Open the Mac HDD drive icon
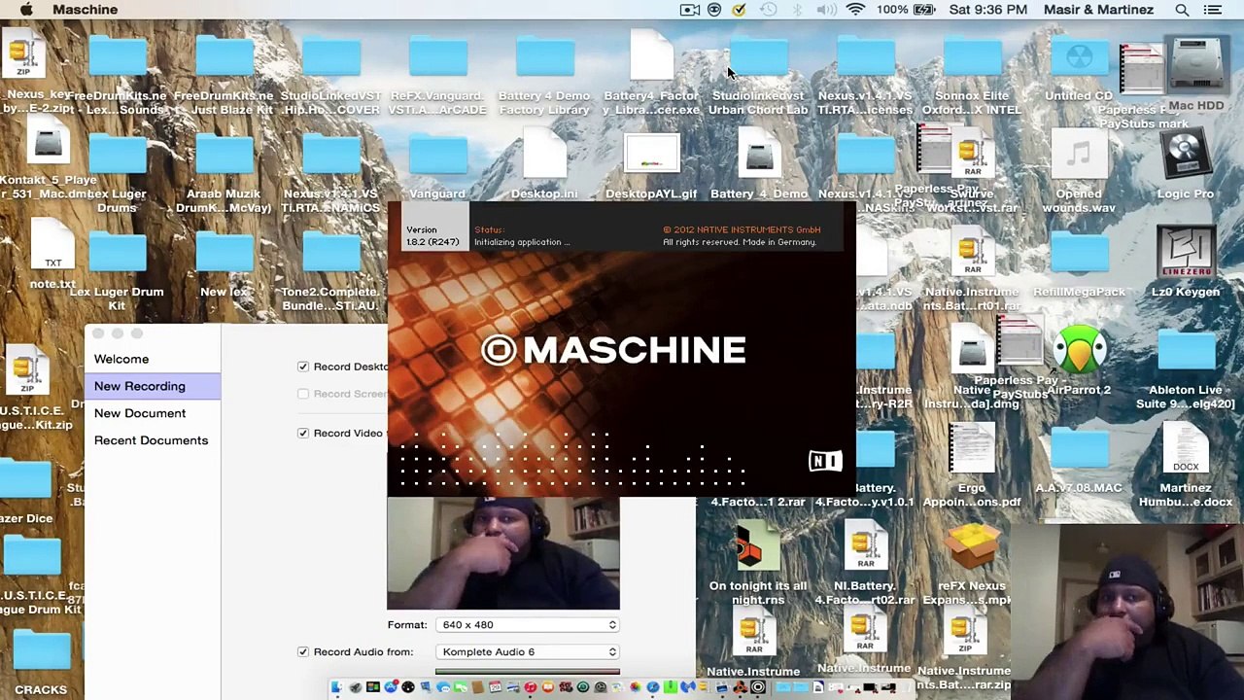 [x=1195, y=66]
